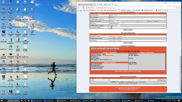Switch to DAX Control Panel taskbar item
Viewport: 182px width, 102px height.
(37, 101)
